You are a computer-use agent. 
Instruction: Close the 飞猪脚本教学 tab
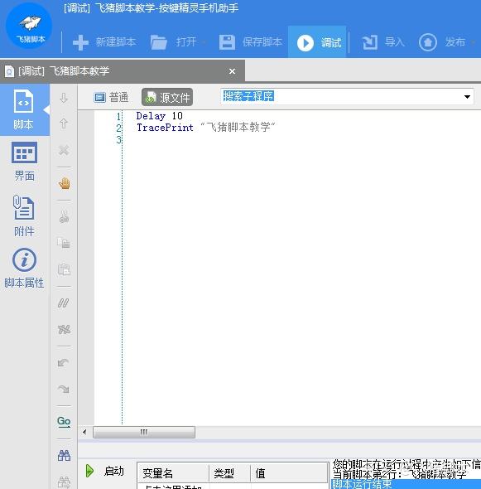click(x=232, y=71)
